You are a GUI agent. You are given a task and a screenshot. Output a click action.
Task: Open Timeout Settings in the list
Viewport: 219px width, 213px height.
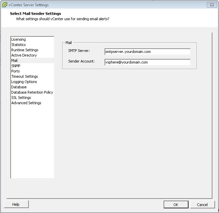(24, 76)
